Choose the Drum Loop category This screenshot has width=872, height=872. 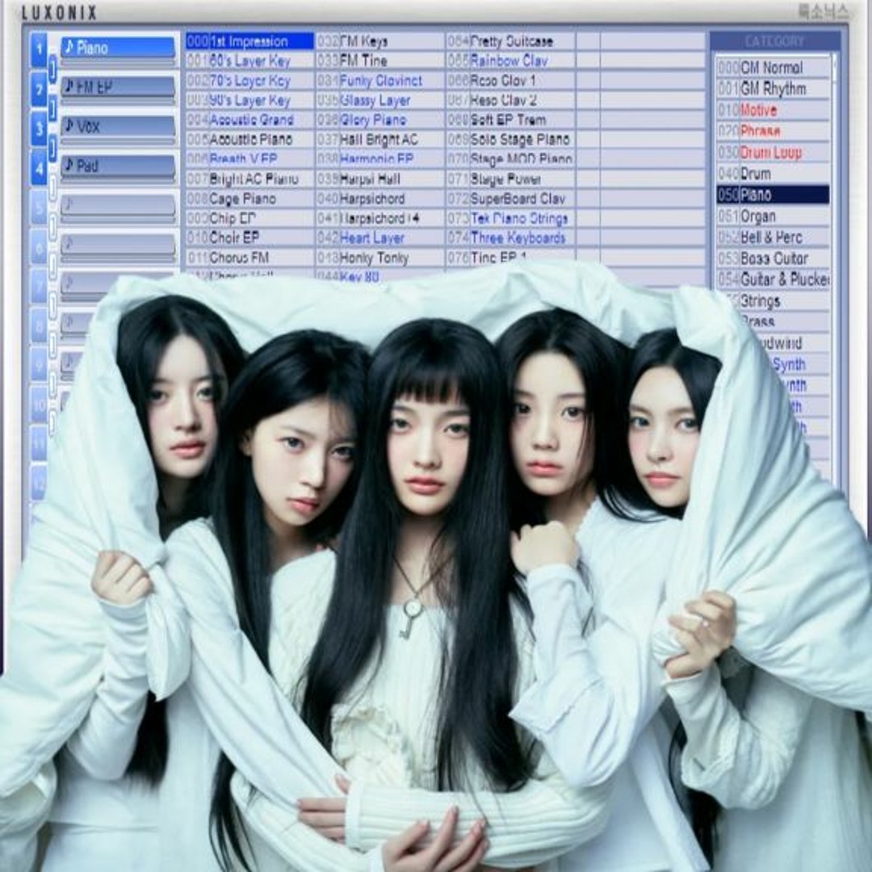pos(770,153)
